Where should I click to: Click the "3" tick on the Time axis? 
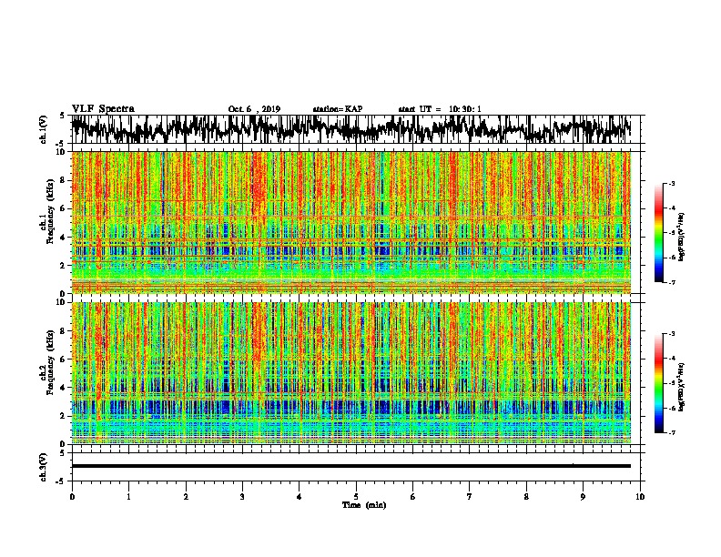(x=242, y=496)
